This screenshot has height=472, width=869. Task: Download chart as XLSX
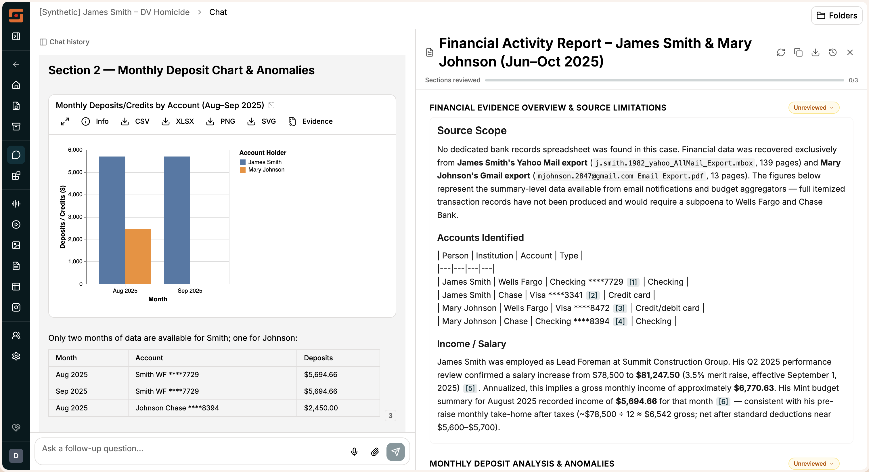pos(177,121)
